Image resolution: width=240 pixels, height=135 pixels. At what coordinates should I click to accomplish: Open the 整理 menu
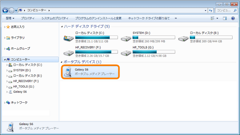[x=10, y=18]
